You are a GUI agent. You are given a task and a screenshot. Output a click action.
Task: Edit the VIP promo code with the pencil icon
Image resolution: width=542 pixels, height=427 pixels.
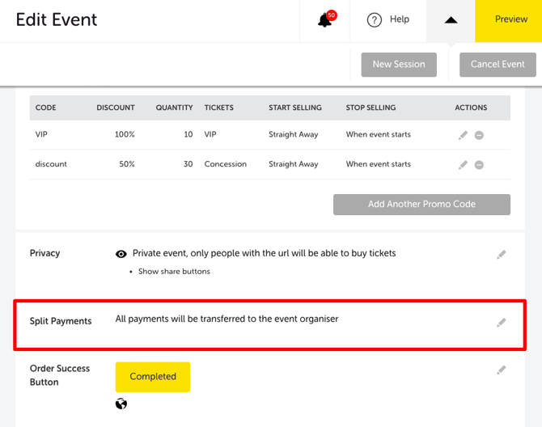pyautogui.click(x=463, y=135)
